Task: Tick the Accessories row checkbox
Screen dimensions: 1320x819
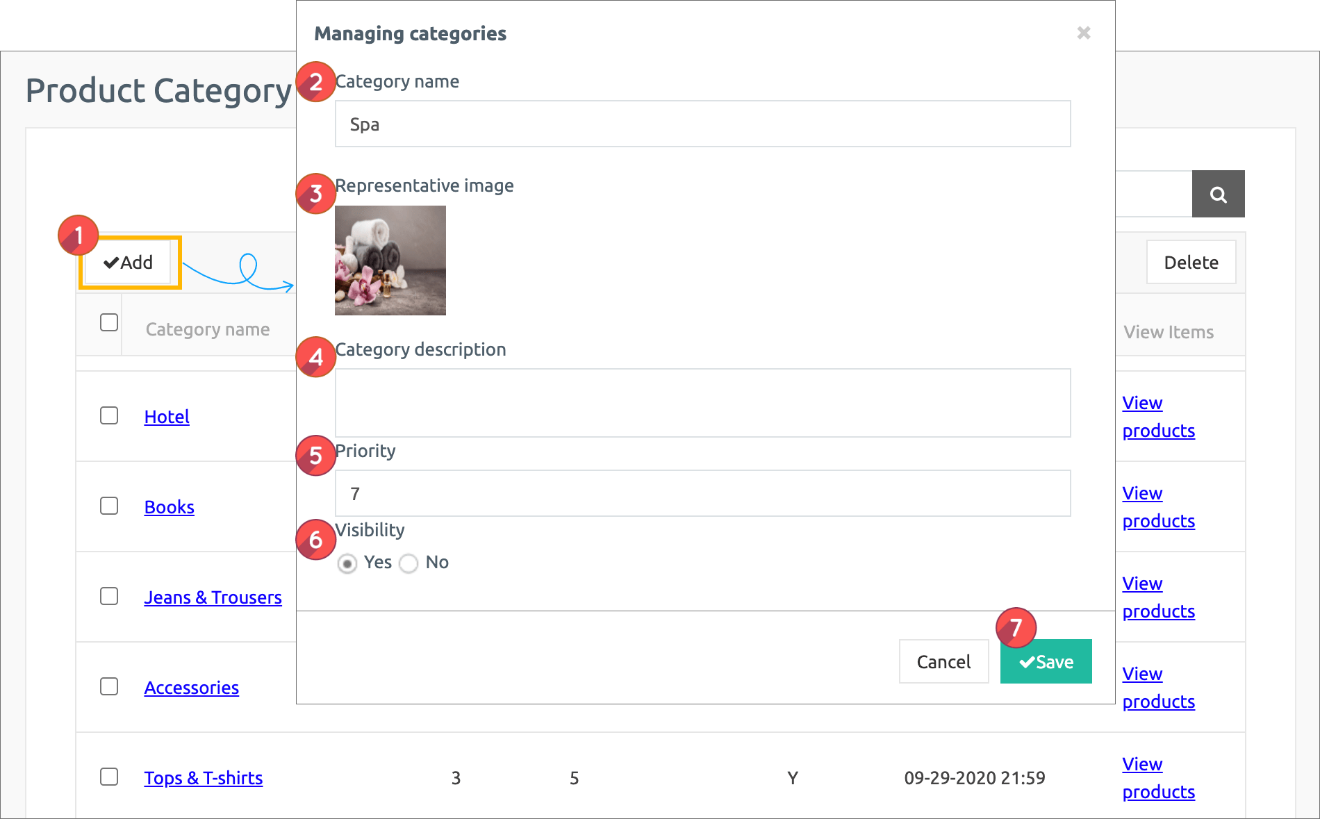Action: coord(109,686)
